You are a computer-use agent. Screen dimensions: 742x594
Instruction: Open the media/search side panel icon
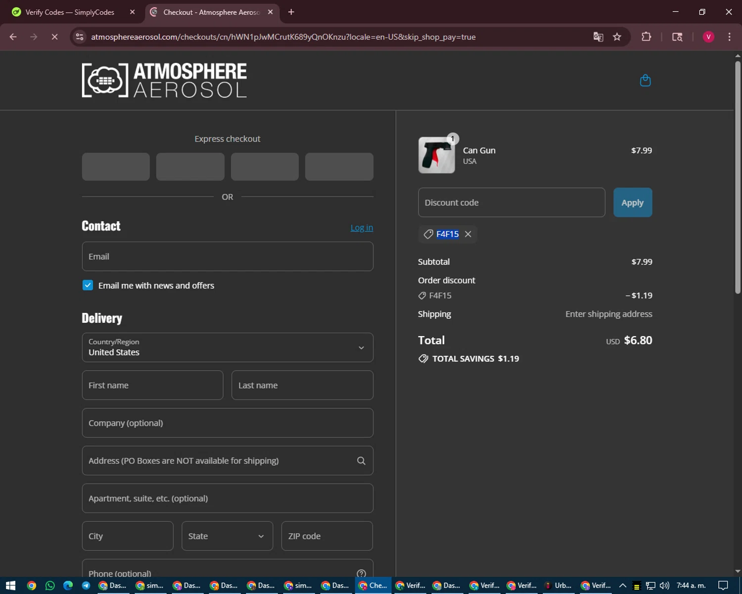point(677,37)
